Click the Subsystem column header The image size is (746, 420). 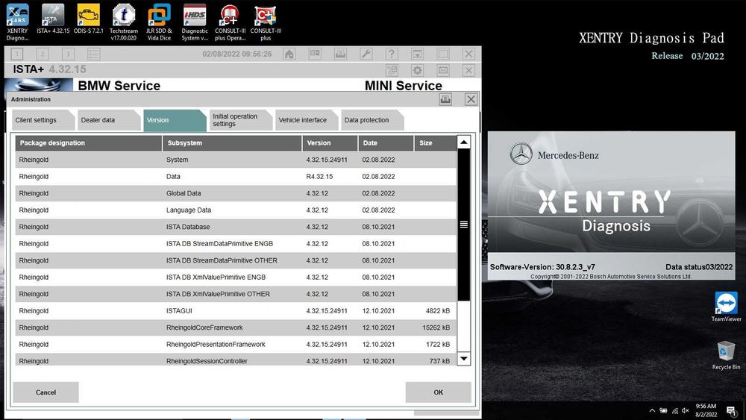tap(232, 142)
